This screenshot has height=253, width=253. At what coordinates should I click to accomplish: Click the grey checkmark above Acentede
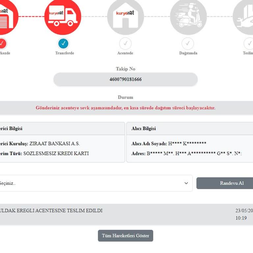(126, 43)
